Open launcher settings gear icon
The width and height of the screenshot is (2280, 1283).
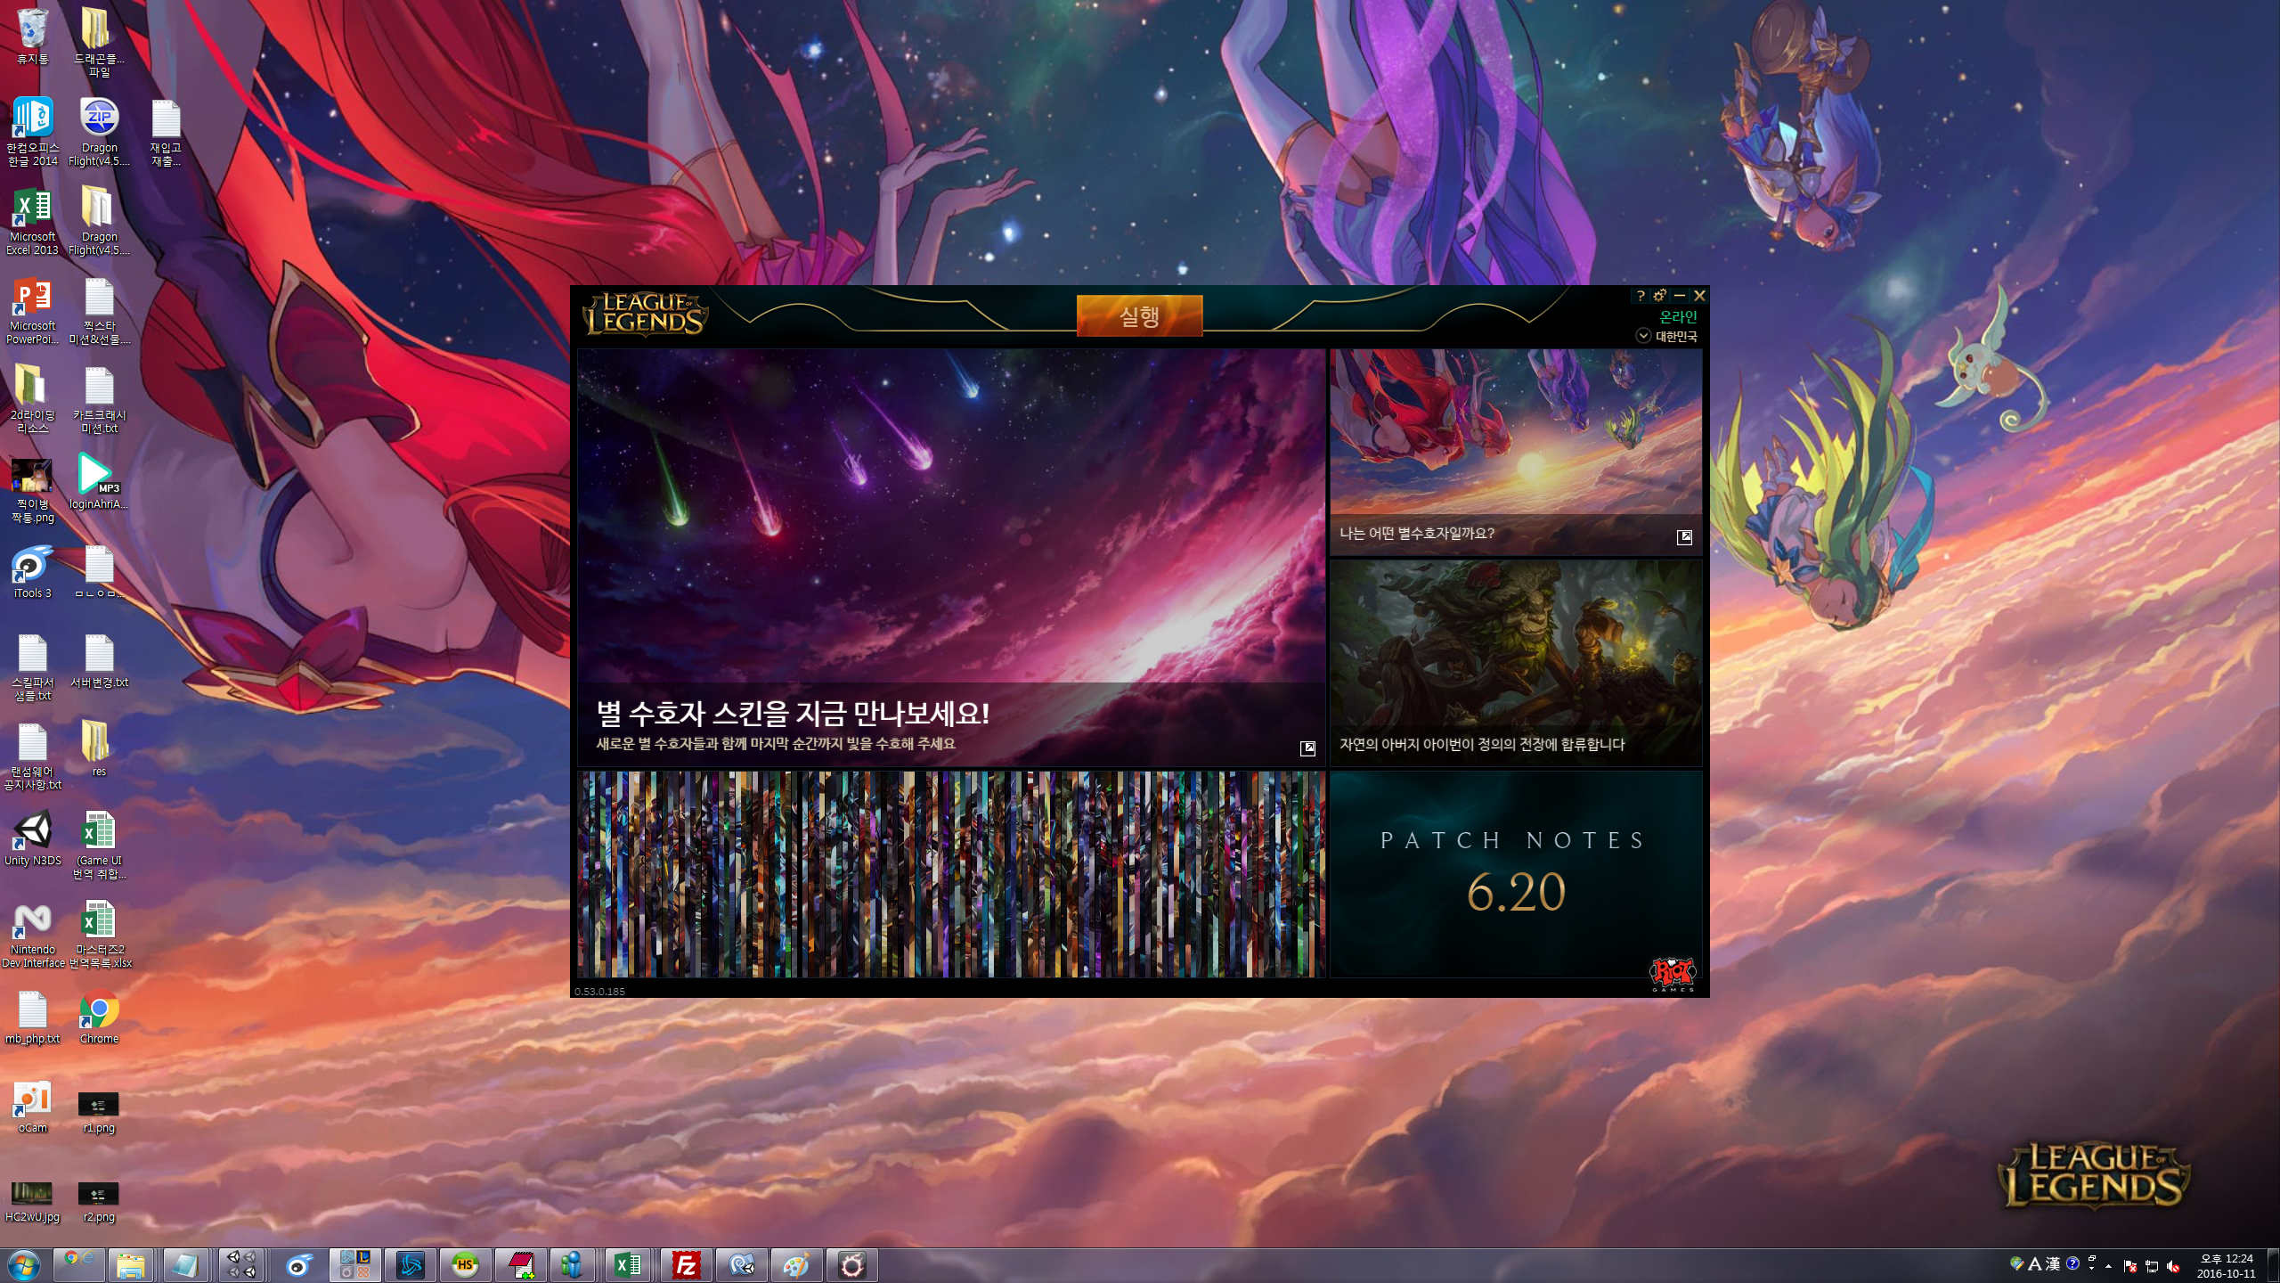1660,296
